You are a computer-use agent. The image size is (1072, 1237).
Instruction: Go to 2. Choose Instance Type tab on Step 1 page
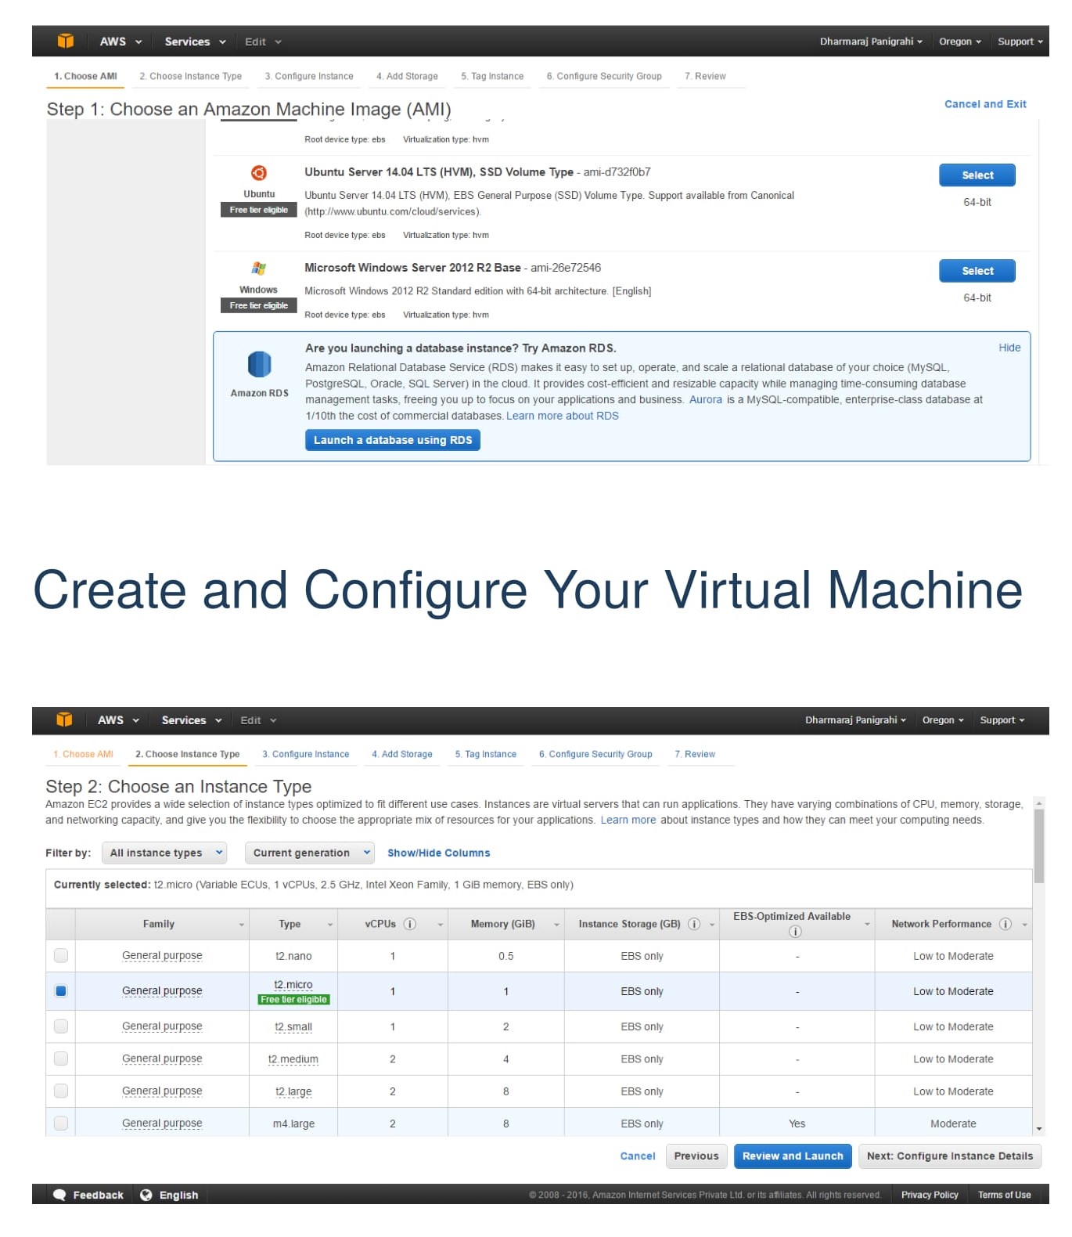190,76
